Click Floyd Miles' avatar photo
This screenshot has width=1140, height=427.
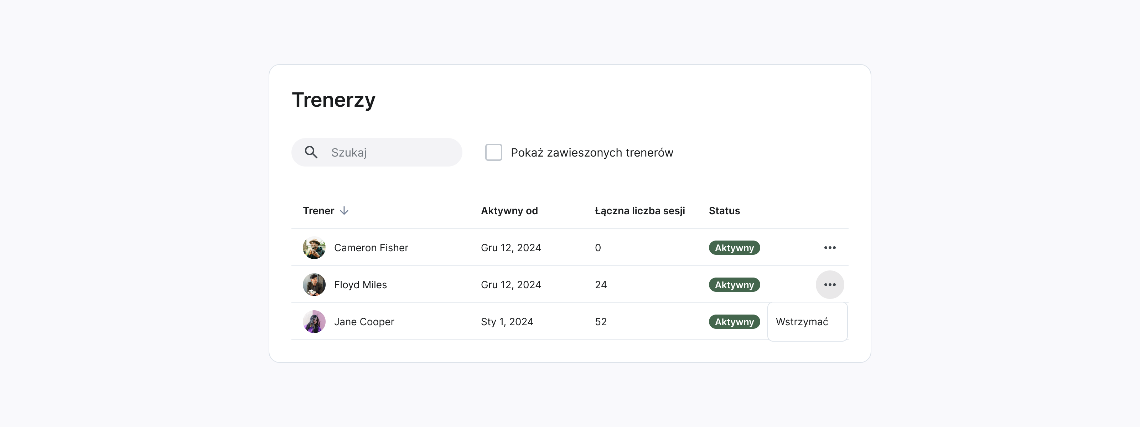pyautogui.click(x=314, y=285)
